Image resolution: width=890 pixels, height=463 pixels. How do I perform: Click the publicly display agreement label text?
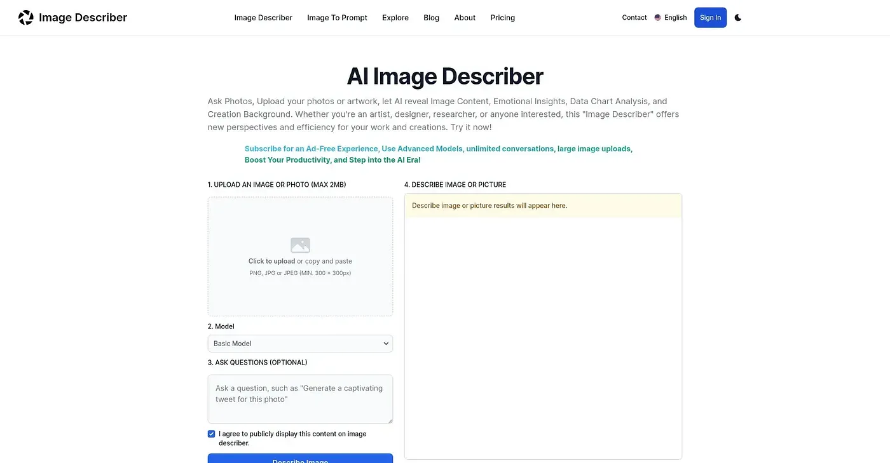292,438
